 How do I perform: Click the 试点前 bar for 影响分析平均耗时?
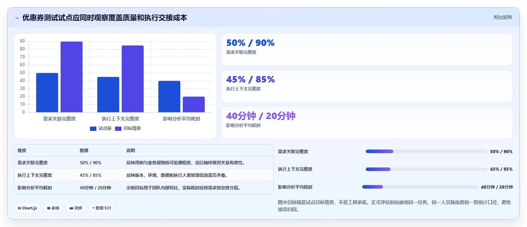[169, 96]
